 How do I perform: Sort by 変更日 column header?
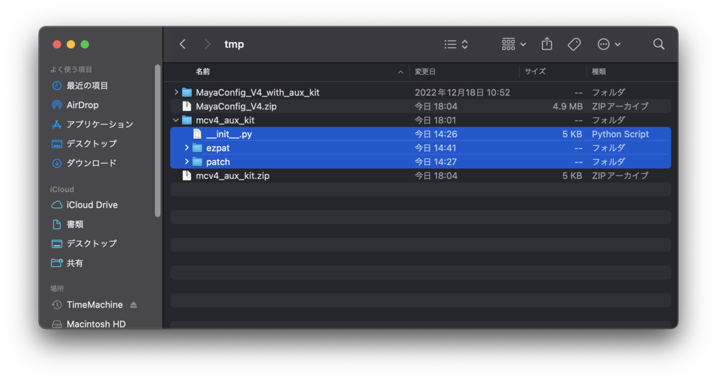(x=425, y=72)
